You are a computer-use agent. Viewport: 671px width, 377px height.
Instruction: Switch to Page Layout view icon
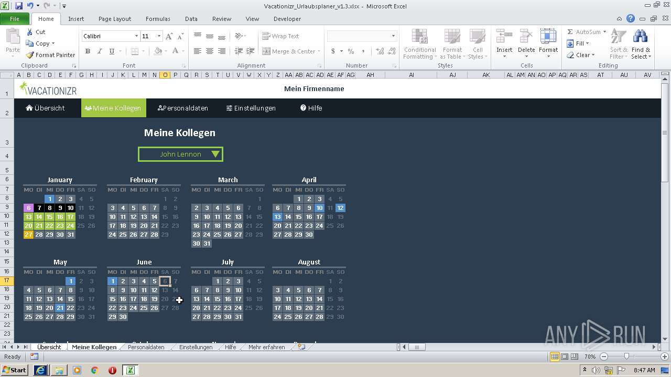point(565,357)
